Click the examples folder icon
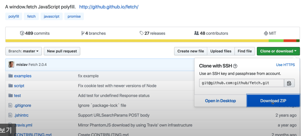The image size is (301, 136). click(11, 76)
